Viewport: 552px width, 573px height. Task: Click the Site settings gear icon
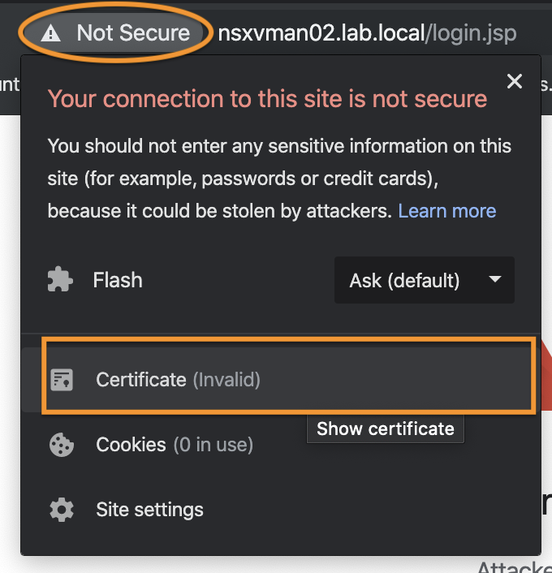62,510
